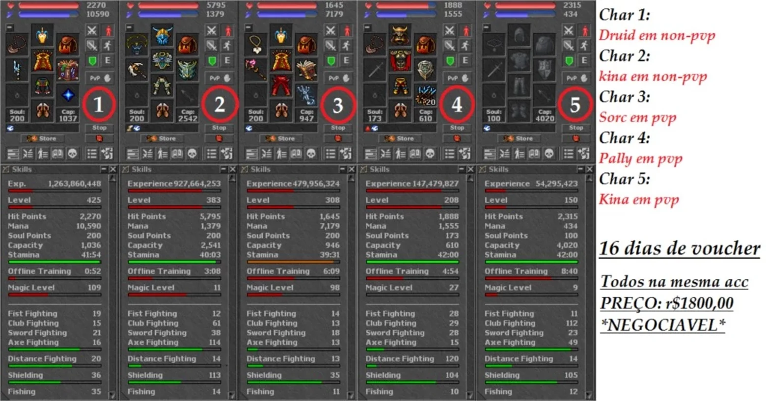
Task: Minimize the Skills window showing Level 208
Action: pyautogui.click(x=462, y=169)
